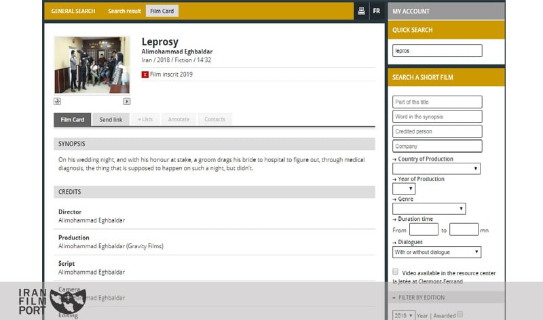Open the Dialogues dropdown
Viewport: 543px width, 320px height.
point(436,252)
